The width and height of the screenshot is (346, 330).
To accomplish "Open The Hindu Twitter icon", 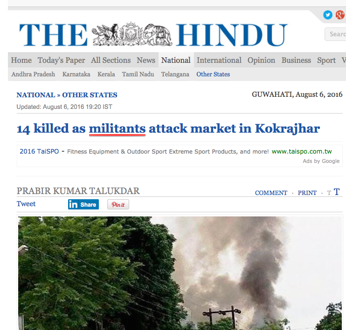I will pos(328,15).
